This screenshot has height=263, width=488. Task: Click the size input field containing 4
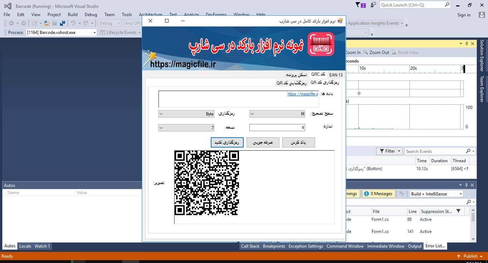point(277,128)
